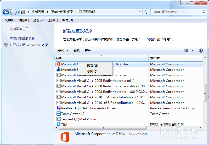Click 所有控制面板项 in the breadcrumb
Screen dimensions: 209x145
62,12
